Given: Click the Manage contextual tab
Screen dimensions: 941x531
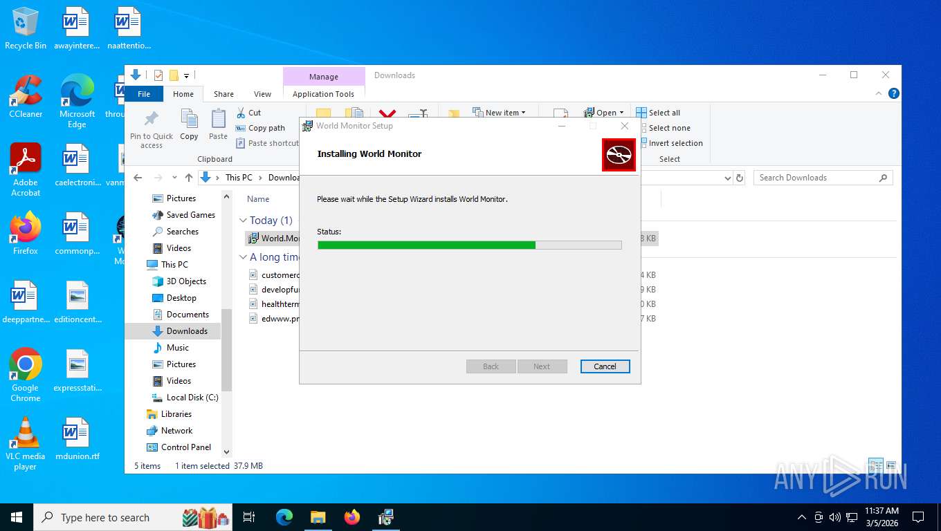Looking at the screenshot, I should click(324, 76).
